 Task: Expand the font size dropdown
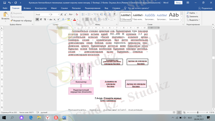click(x=59, y=15)
